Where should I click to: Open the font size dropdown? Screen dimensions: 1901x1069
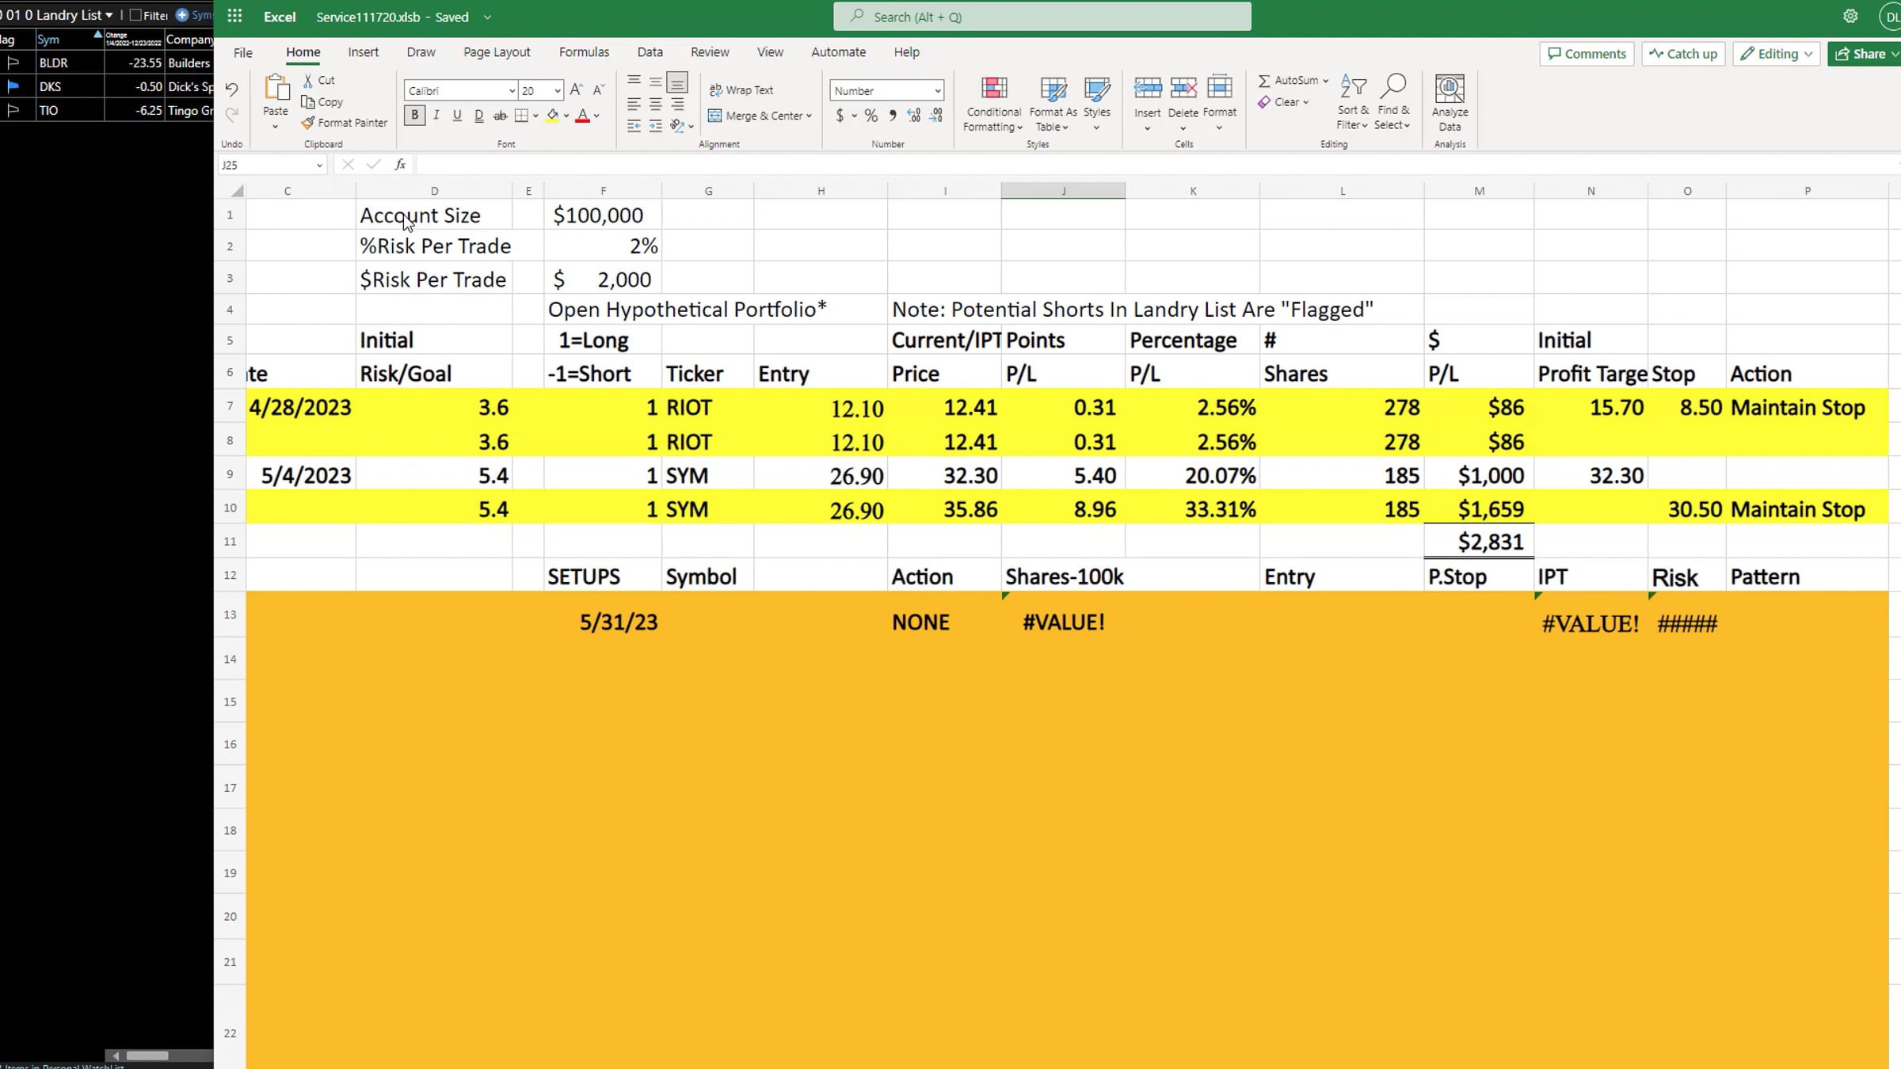[x=558, y=91]
